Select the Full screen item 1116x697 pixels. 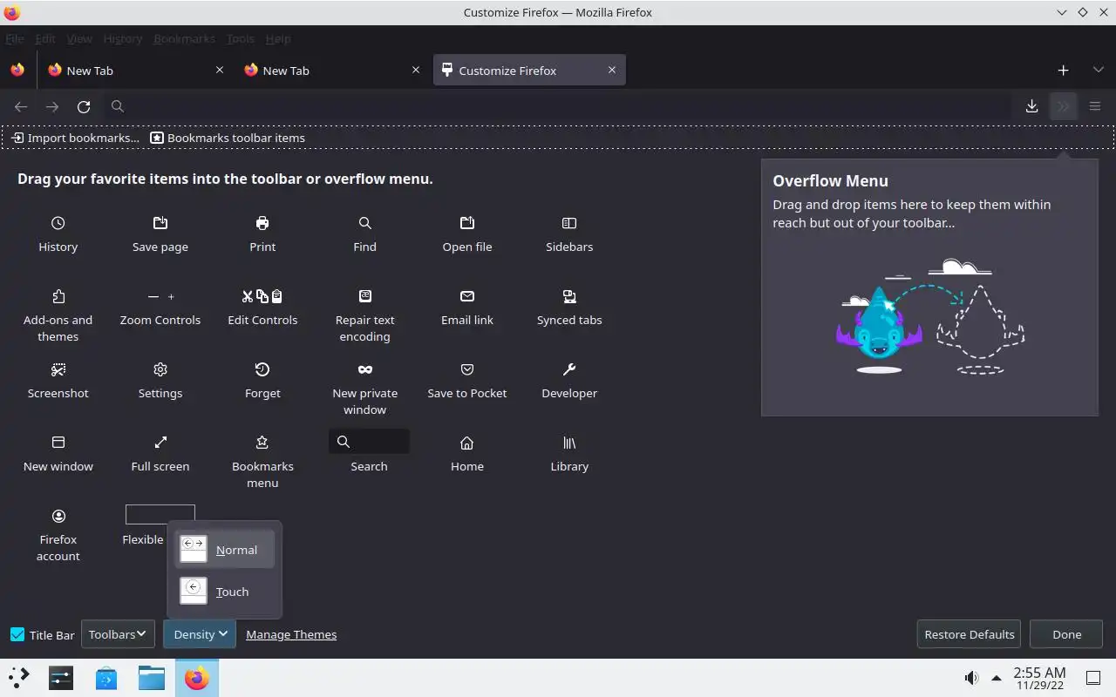160,454
